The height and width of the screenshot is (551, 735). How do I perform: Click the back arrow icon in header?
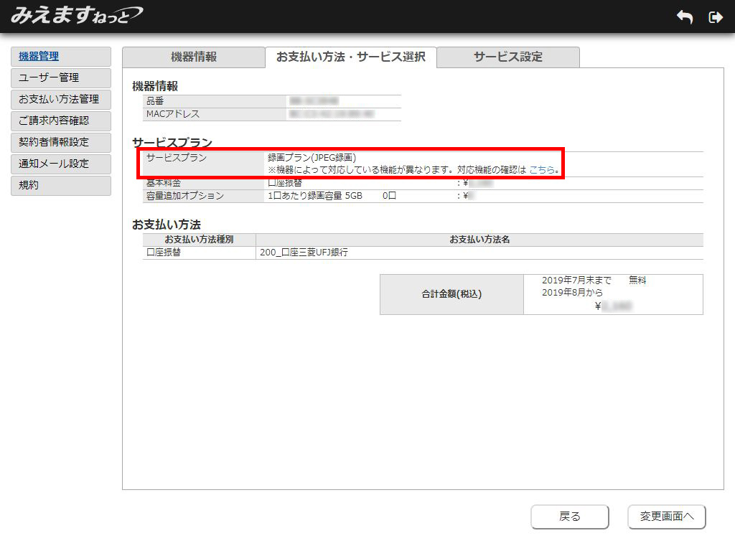click(685, 17)
